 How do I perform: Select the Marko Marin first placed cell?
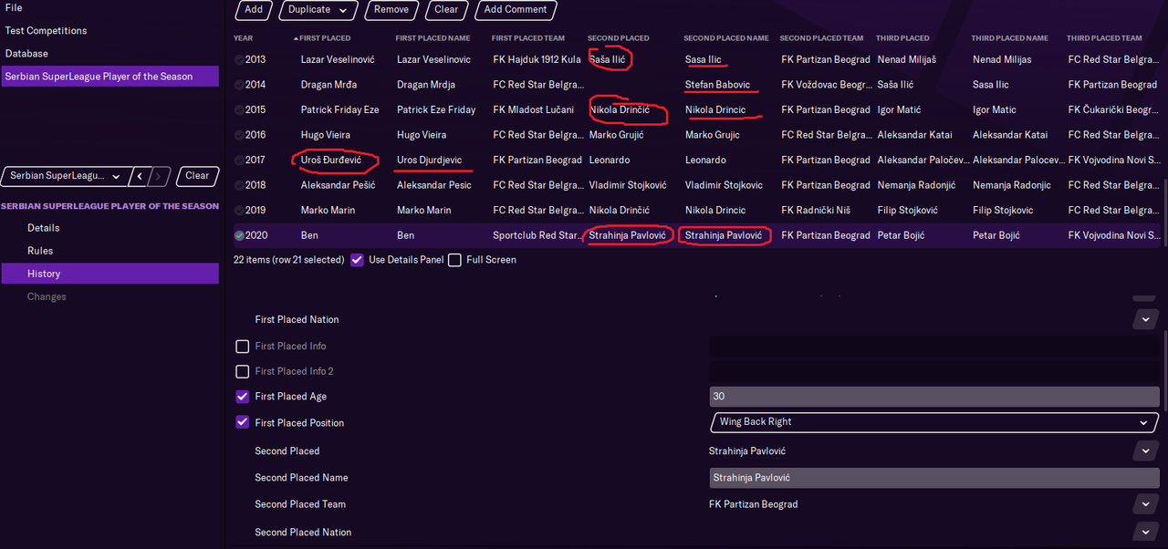(328, 210)
